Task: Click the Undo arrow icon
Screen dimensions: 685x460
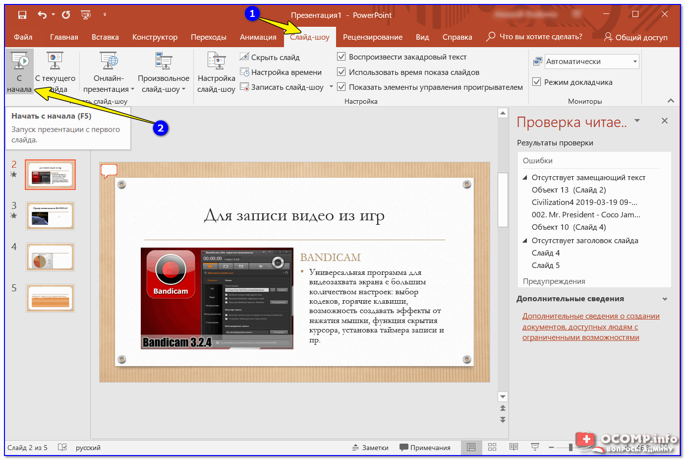Action: click(x=42, y=15)
